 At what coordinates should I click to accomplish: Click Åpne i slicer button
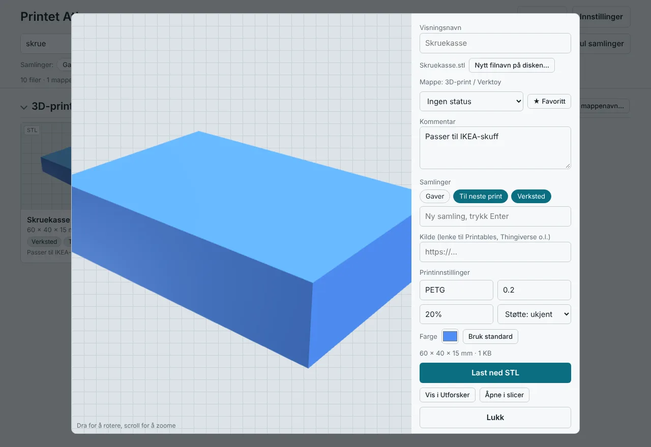[x=505, y=395]
